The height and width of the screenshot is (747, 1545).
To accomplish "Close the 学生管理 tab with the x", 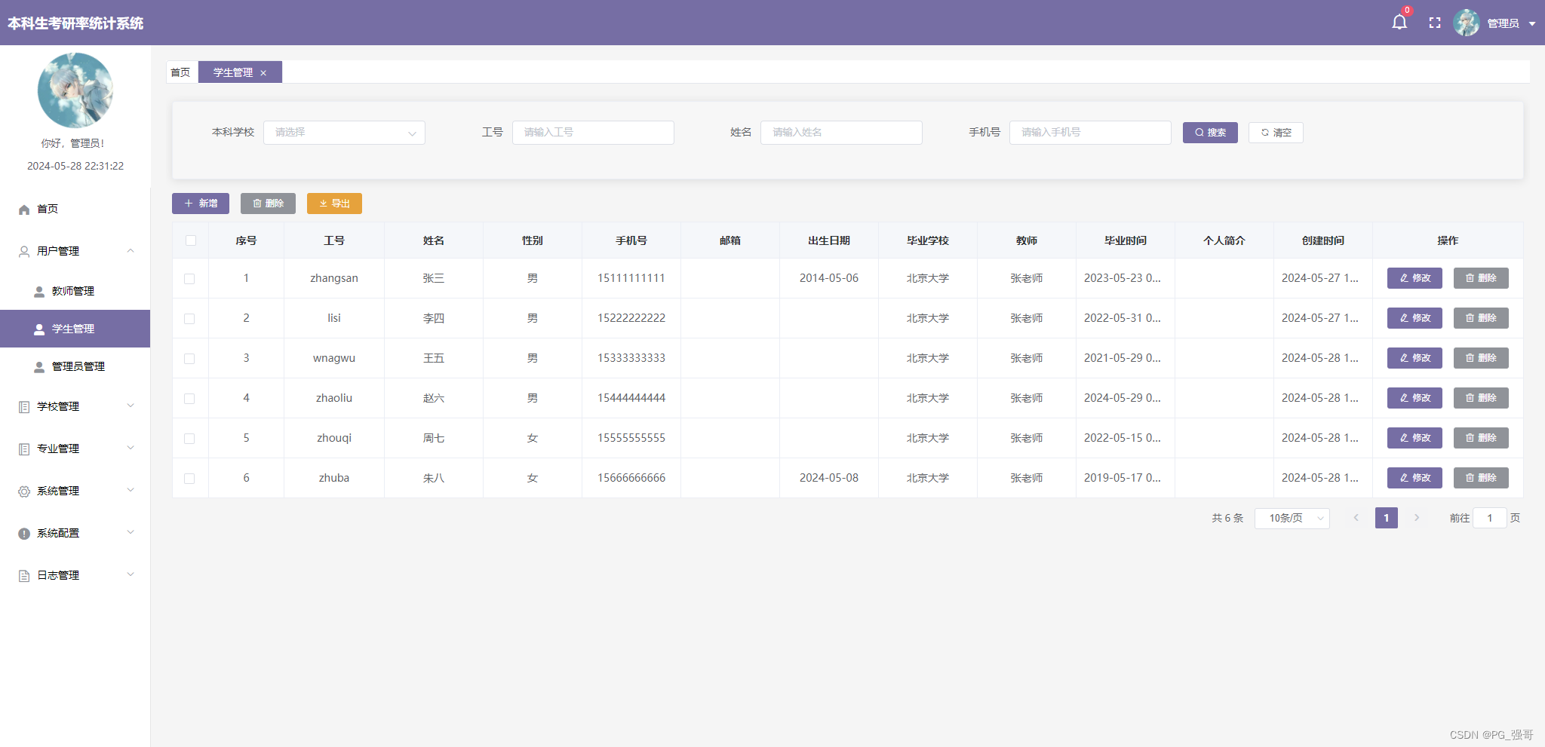I will pos(263,73).
